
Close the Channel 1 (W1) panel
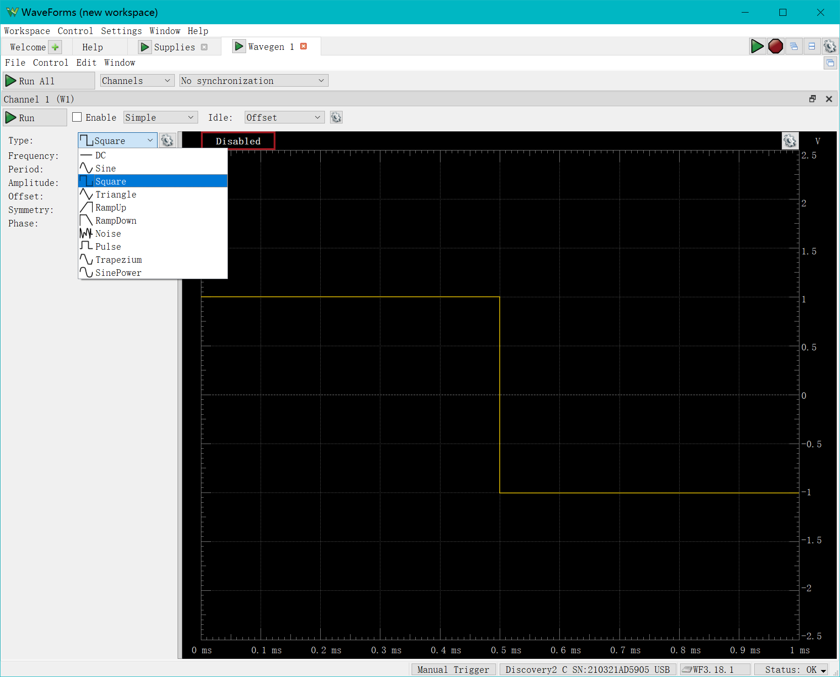829,99
